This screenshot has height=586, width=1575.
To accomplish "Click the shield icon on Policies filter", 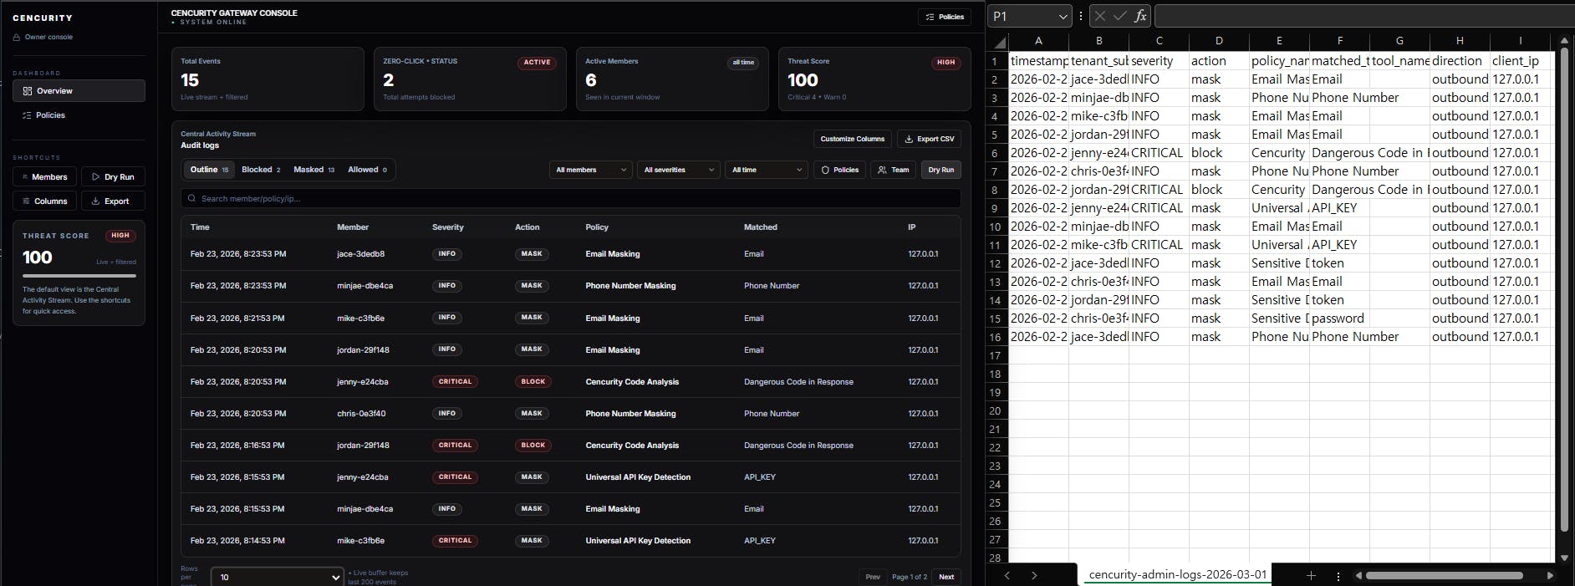I will [x=825, y=170].
